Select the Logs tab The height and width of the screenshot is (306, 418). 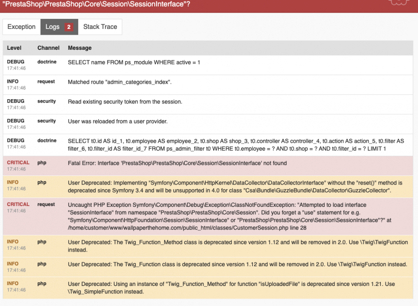(x=53, y=26)
